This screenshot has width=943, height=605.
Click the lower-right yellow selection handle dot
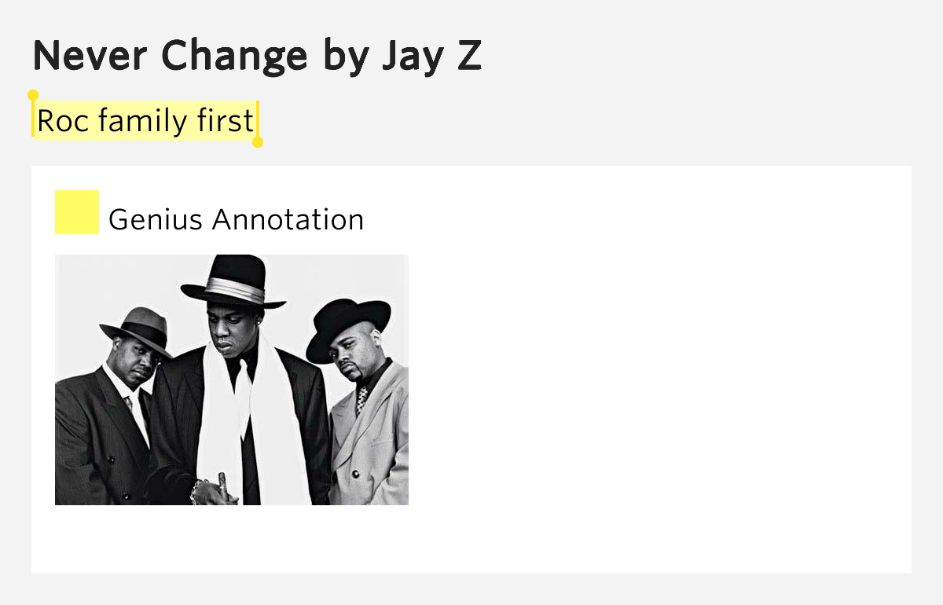[x=258, y=142]
